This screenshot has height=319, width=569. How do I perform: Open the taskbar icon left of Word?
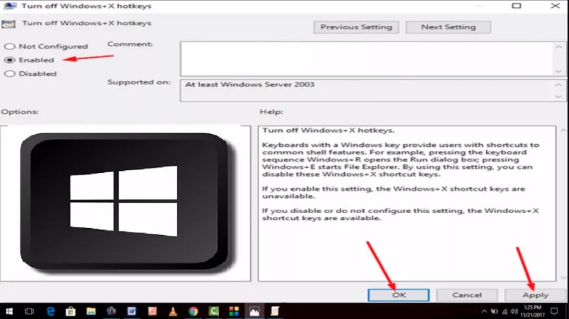click(x=112, y=311)
